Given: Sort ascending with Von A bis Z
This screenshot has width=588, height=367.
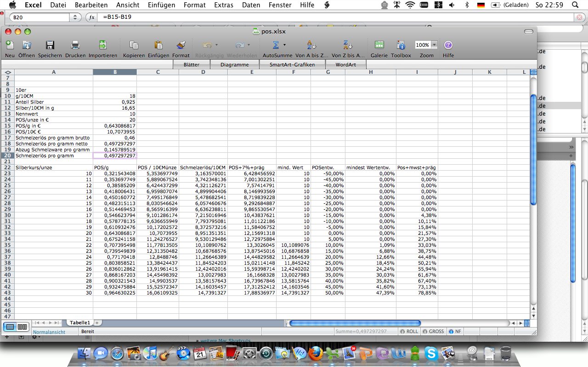Looking at the screenshot, I should (311, 45).
